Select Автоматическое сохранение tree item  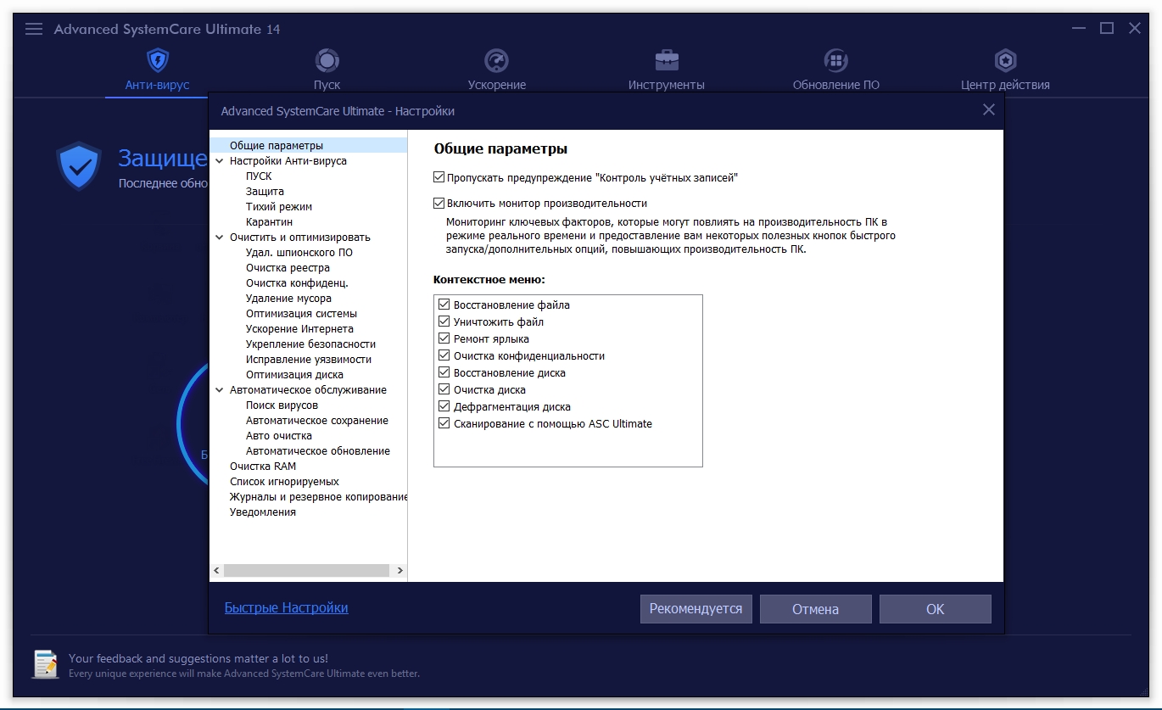tap(317, 420)
